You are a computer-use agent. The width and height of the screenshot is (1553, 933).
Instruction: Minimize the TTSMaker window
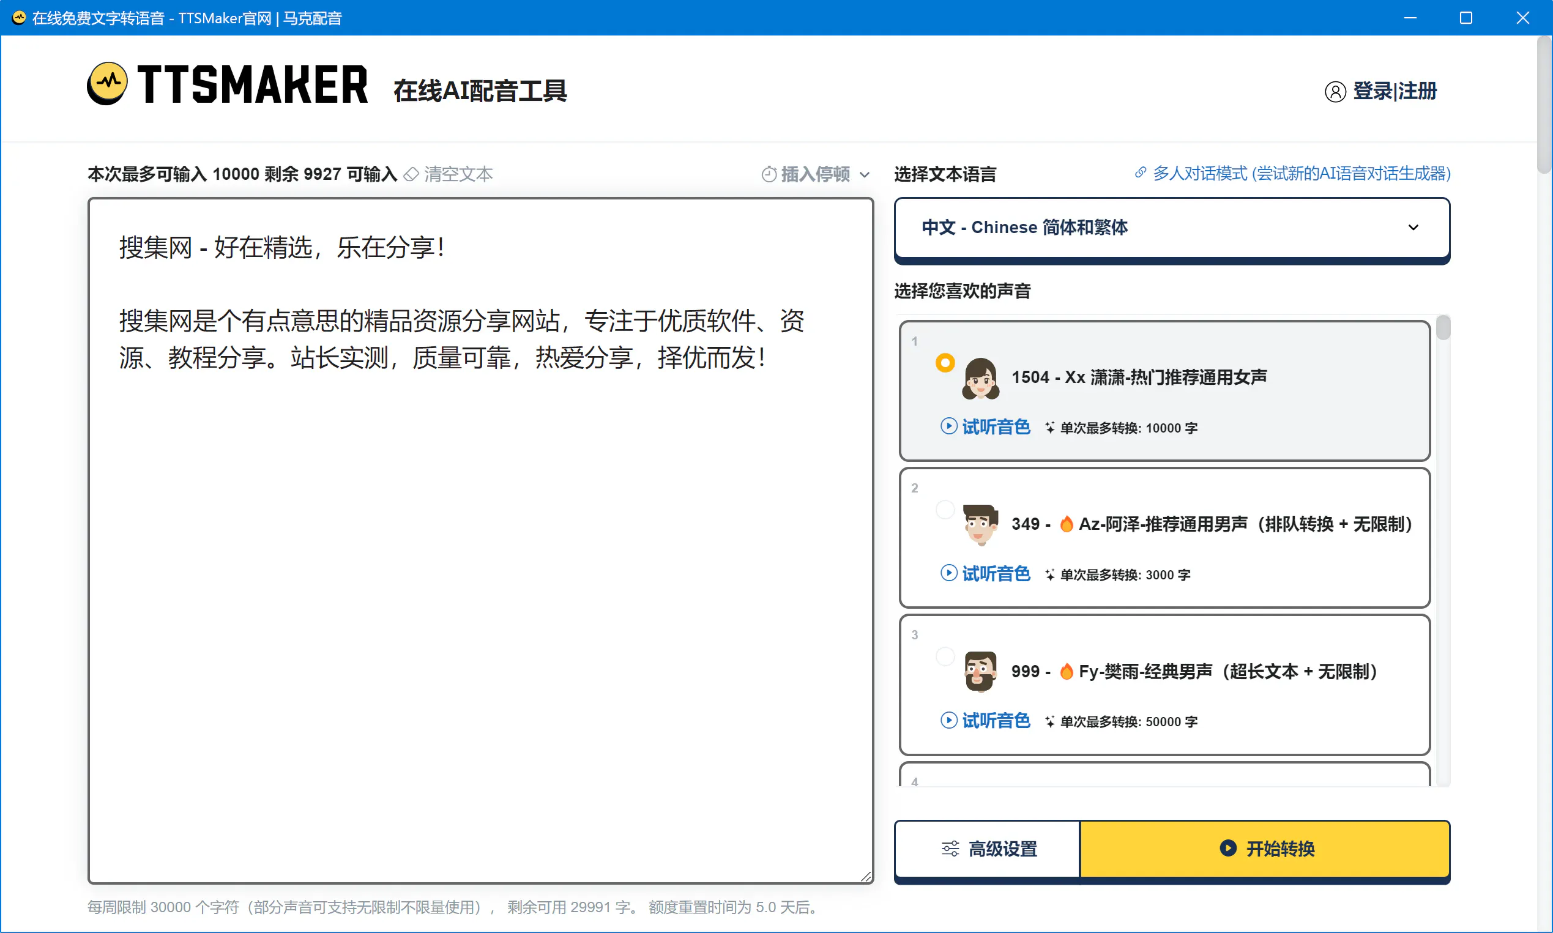[x=1410, y=18]
